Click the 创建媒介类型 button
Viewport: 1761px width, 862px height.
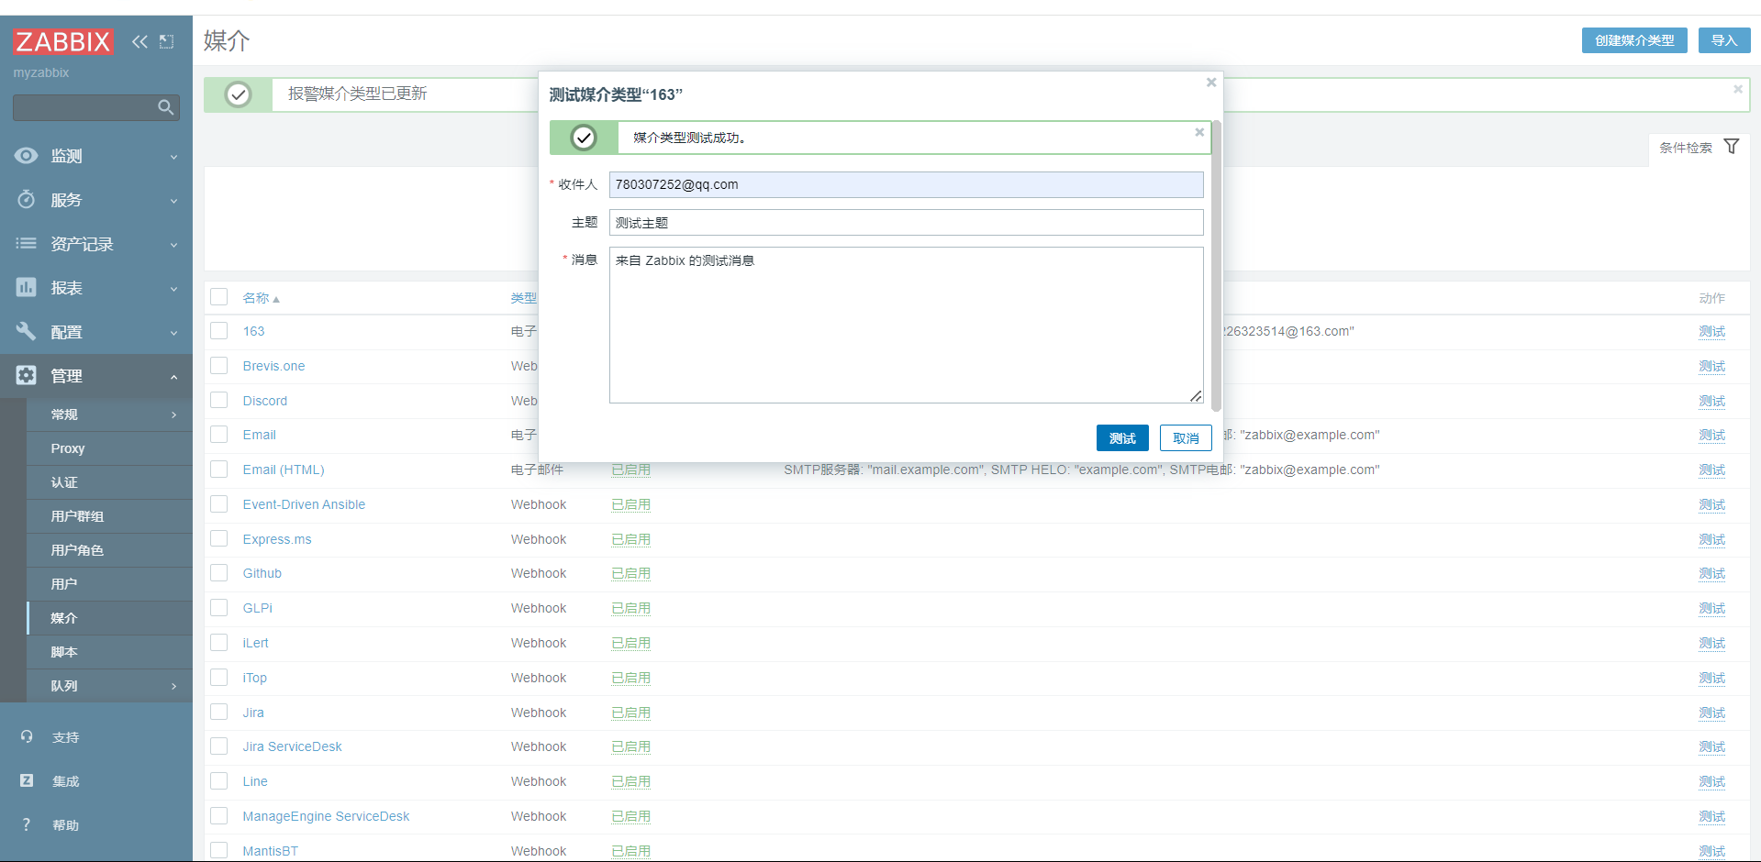point(1634,40)
